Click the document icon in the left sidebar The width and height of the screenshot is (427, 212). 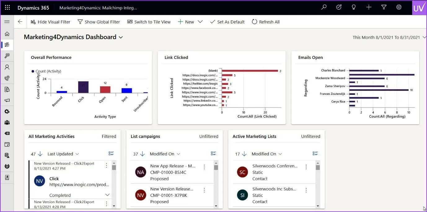click(7, 90)
